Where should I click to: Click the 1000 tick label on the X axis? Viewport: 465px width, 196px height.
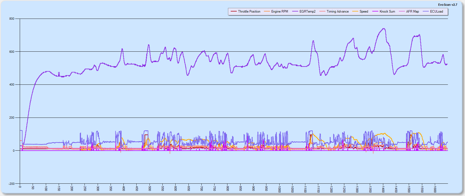tap(279, 189)
